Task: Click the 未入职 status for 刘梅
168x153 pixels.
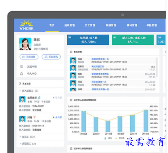Action: pos(57,117)
